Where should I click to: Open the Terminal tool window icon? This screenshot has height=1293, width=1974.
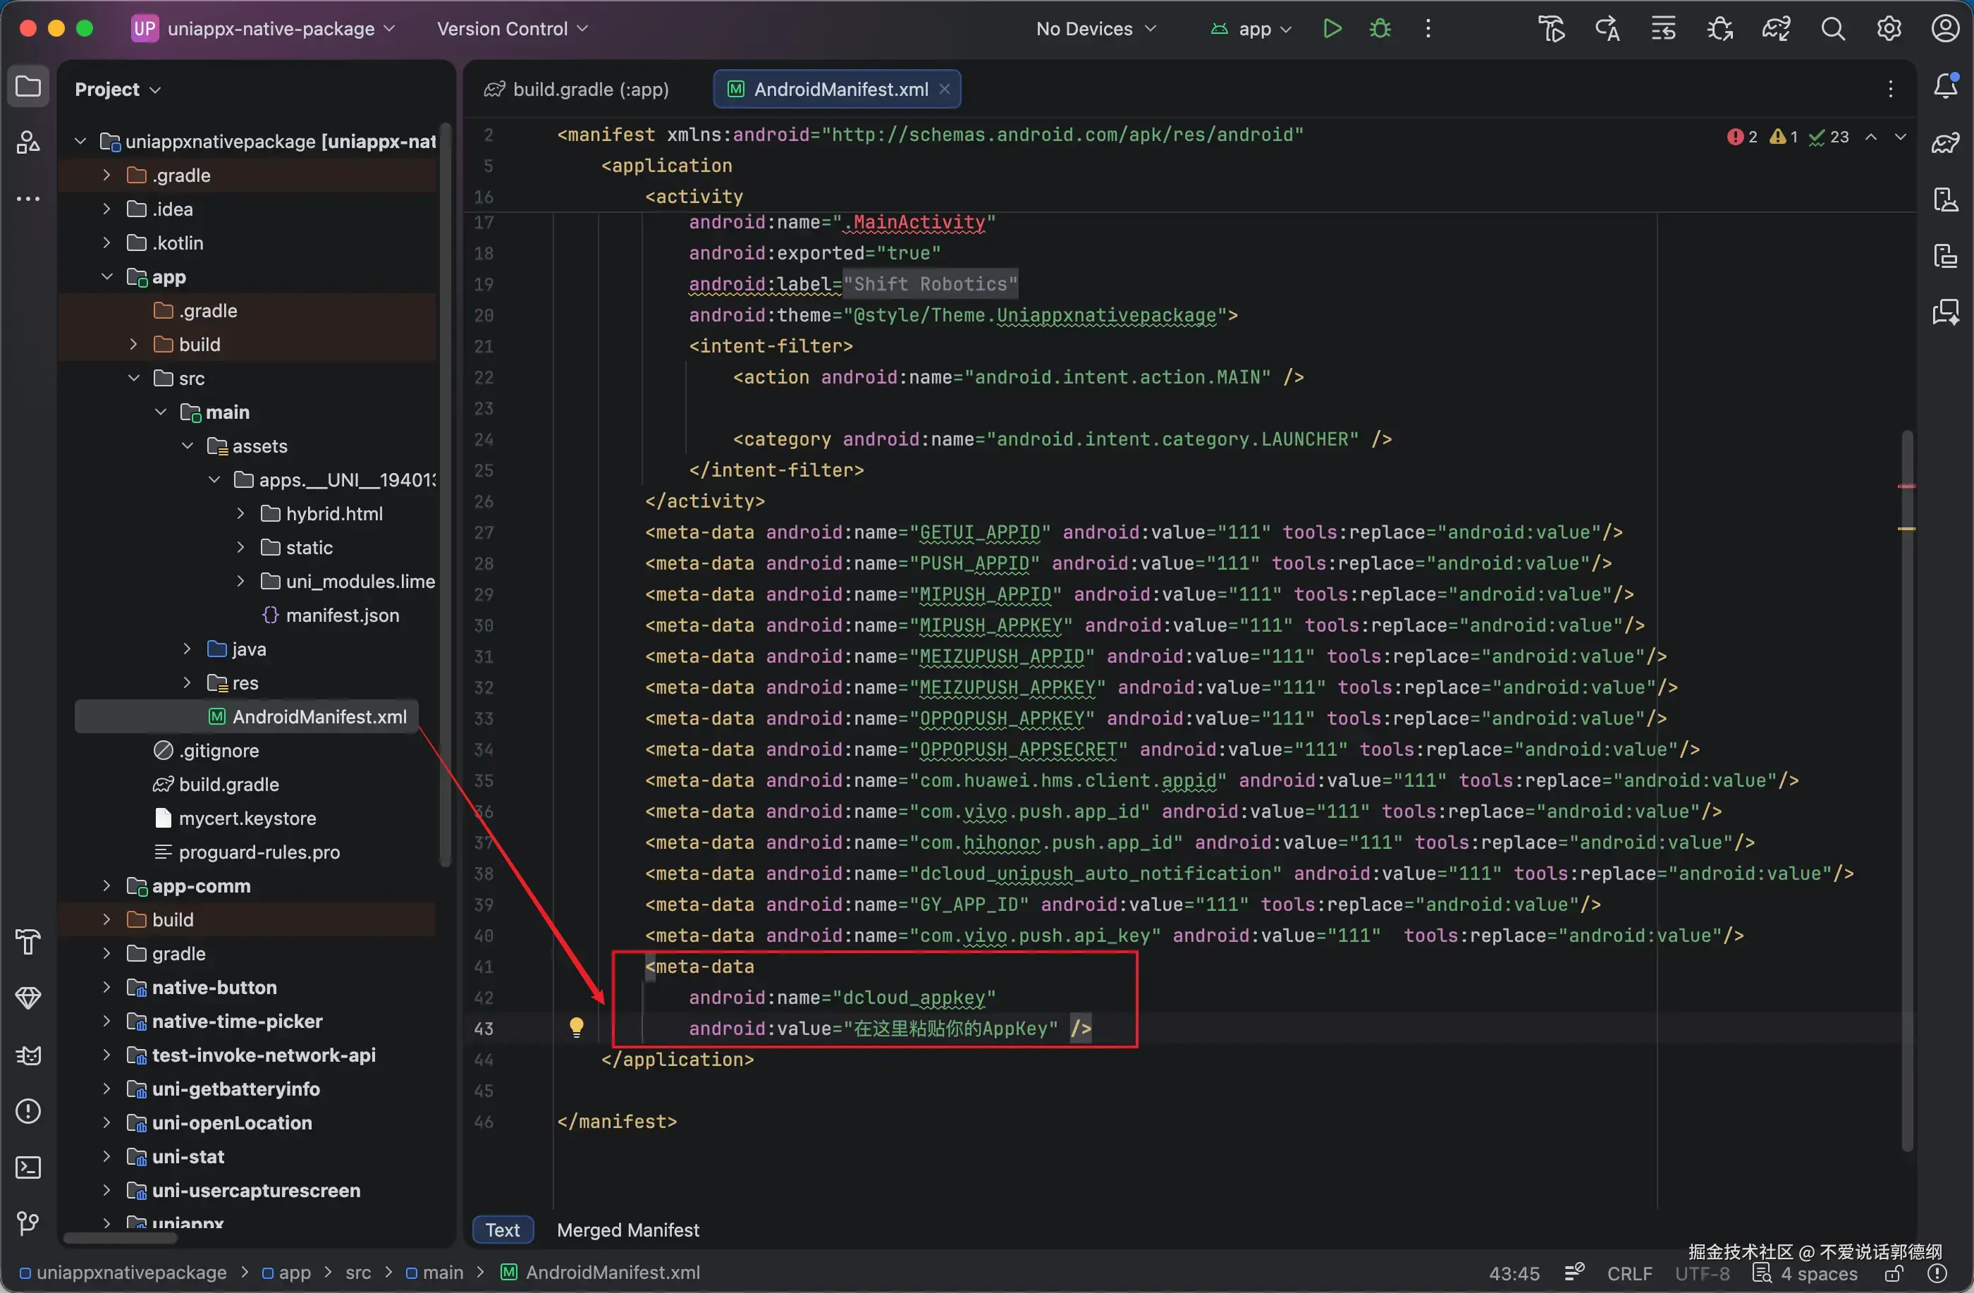[x=28, y=1168]
